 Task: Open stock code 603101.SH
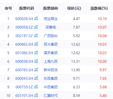(x=24, y=96)
